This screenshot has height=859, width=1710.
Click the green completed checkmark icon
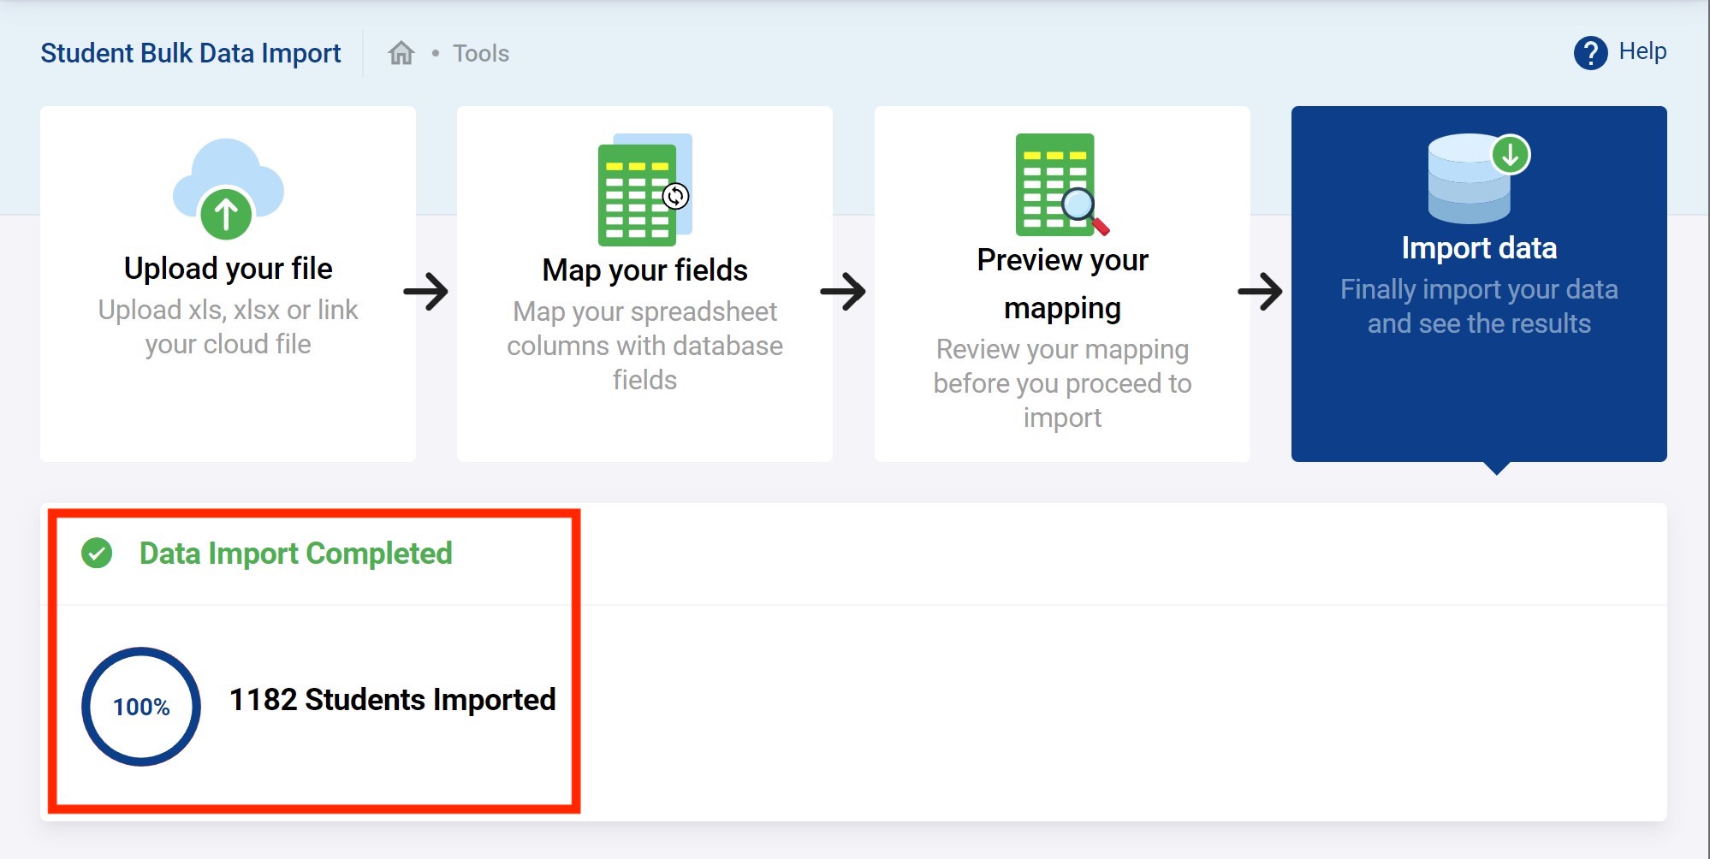tap(97, 554)
